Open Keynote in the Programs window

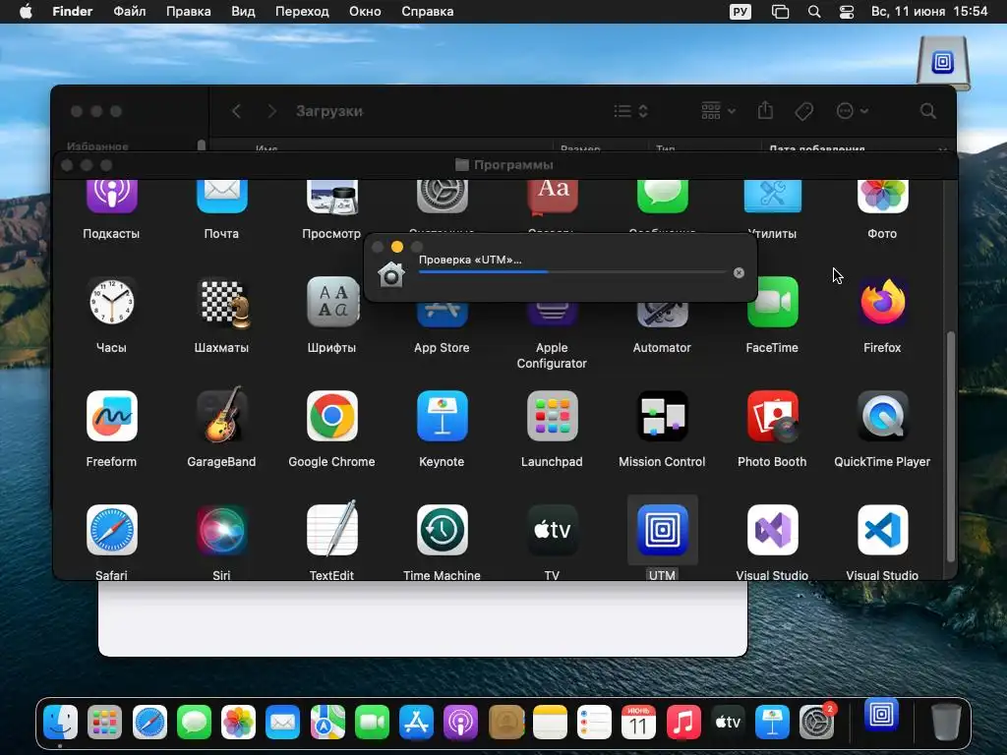coord(442,416)
